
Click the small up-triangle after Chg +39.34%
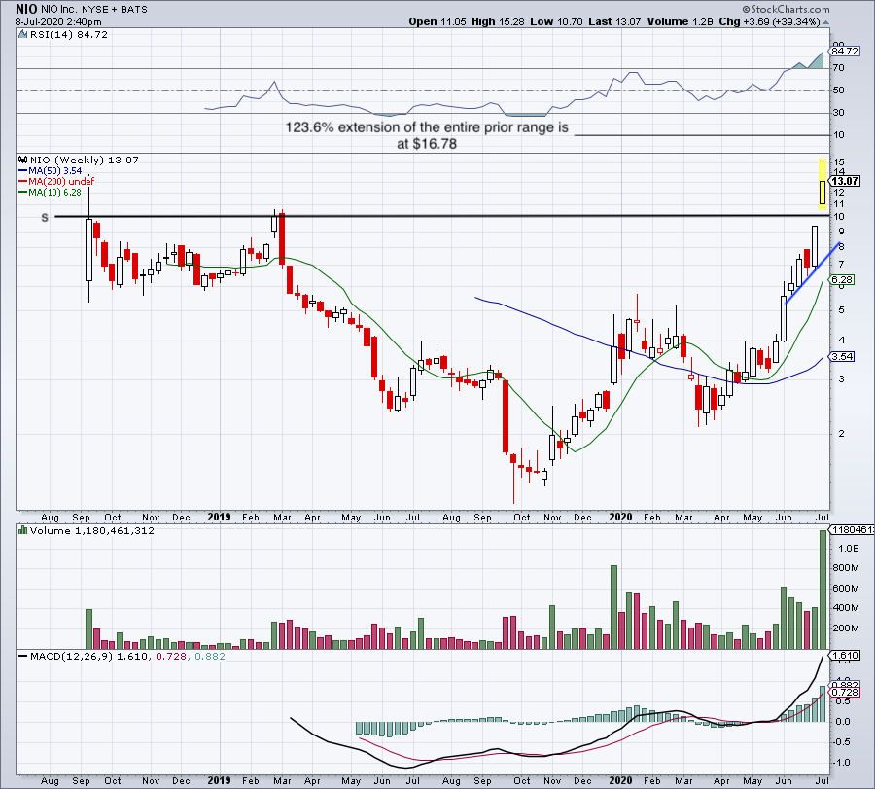point(825,22)
